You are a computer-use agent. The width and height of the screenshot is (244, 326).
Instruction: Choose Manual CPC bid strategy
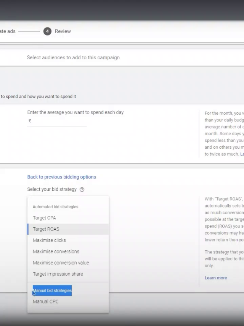coord(46,302)
